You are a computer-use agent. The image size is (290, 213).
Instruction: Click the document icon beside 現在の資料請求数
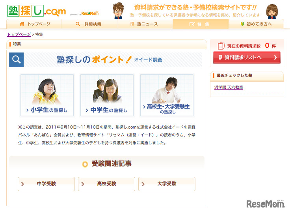tap(221, 46)
